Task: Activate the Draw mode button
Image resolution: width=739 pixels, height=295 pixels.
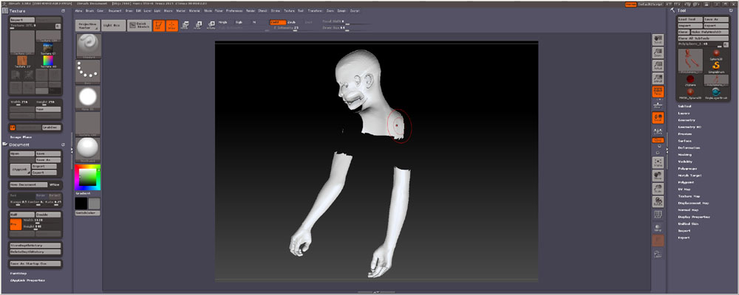Action: point(171,25)
